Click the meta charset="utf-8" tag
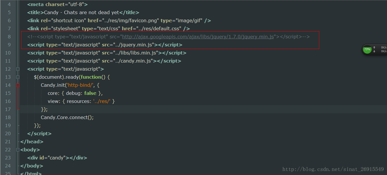The width and height of the screenshot is (387, 175). pyautogui.click(x=58, y=4)
